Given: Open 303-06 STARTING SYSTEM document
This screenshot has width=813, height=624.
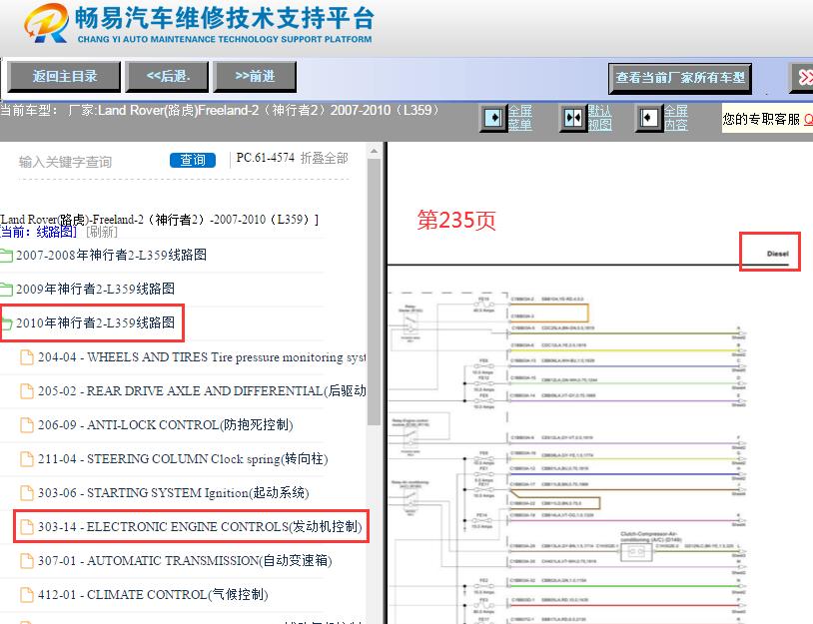Looking at the screenshot, I should pyautogui.click(x=173, y=493).
